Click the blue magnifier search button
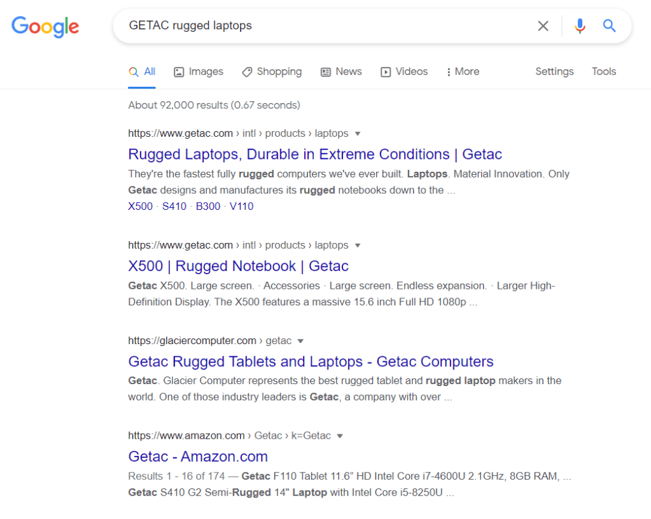The width and height of the screenshot is (651, 519). tap(608, 25)
